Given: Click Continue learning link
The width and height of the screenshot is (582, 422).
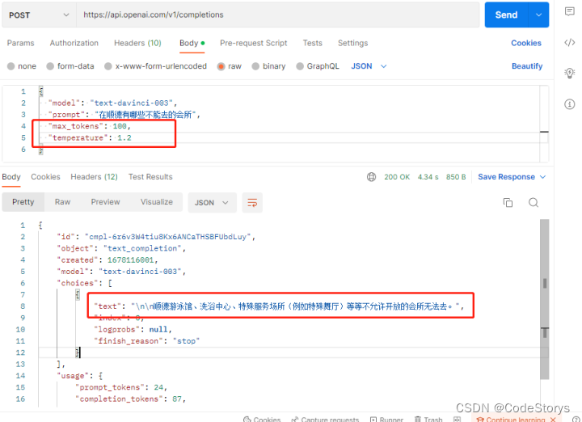Looking at the screenshot, I should tap(515, 420).
